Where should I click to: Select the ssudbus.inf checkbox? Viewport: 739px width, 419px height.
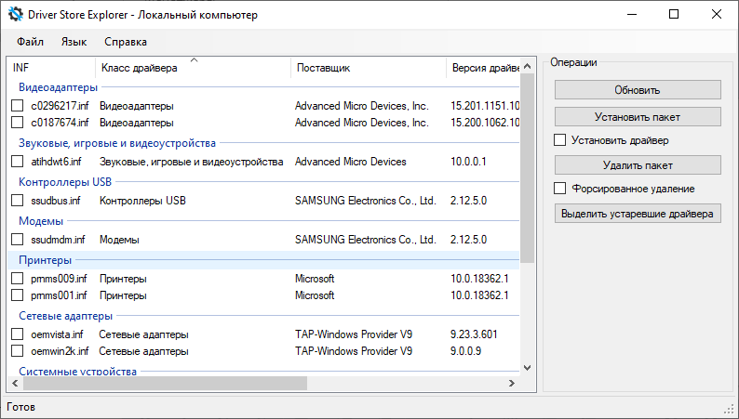coord(18,200)
